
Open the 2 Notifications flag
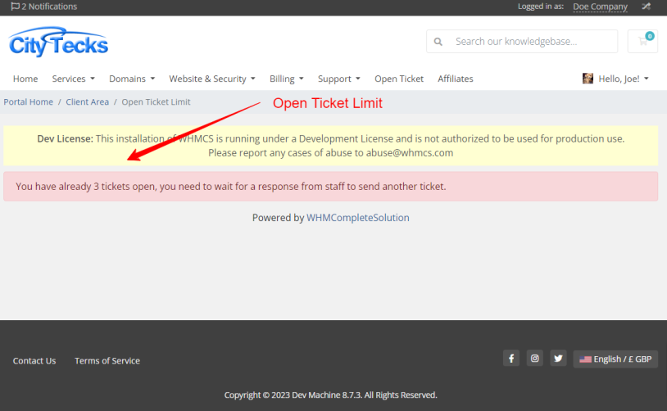click(44, 7)
